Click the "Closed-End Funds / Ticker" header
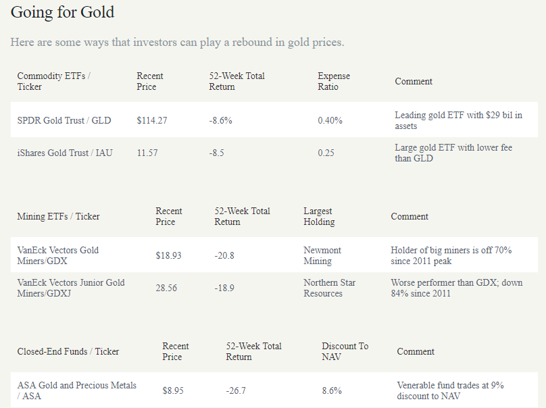Viewport: 546px width, 408px height. [x=68, y=351]
